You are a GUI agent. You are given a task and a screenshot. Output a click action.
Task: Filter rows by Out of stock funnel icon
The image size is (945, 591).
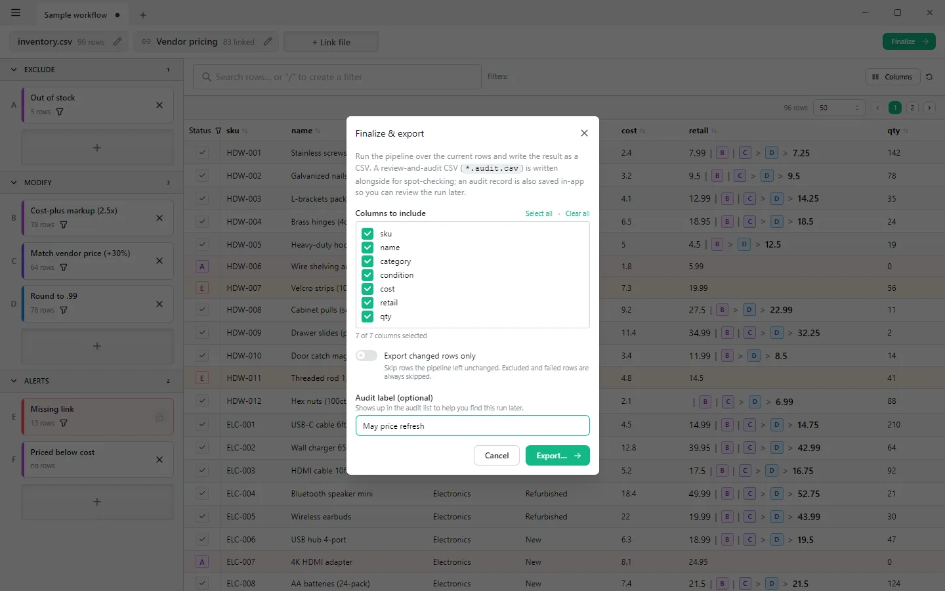click(x=60, y=112)
